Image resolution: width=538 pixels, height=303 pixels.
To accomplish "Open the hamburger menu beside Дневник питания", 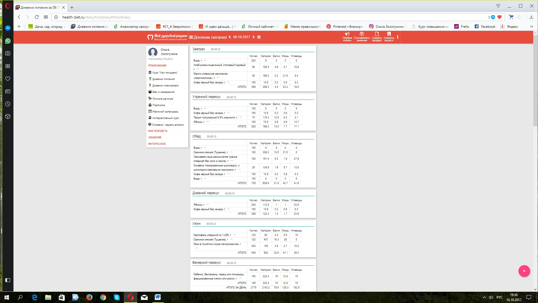I will (x=191, y=37).
